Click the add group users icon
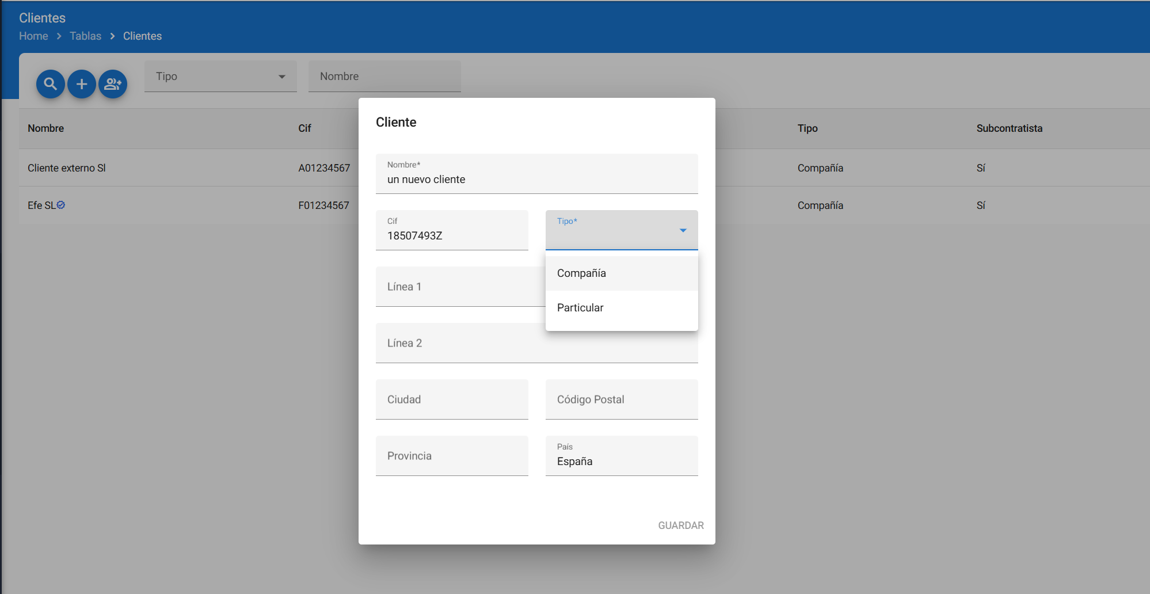 tap(113, 84)
